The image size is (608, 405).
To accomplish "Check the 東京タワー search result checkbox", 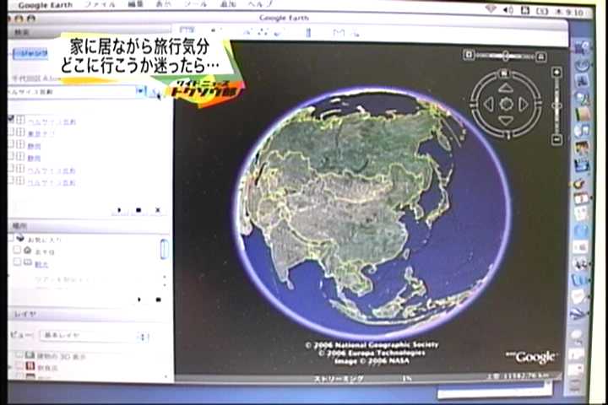I will (11, 132).
